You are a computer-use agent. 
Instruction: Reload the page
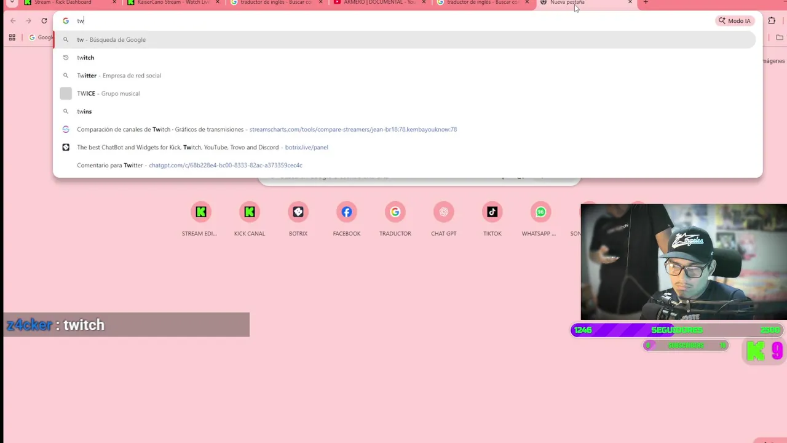44,21
